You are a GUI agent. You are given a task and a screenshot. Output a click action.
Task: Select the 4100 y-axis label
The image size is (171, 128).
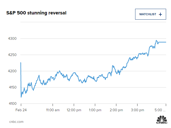13,104
